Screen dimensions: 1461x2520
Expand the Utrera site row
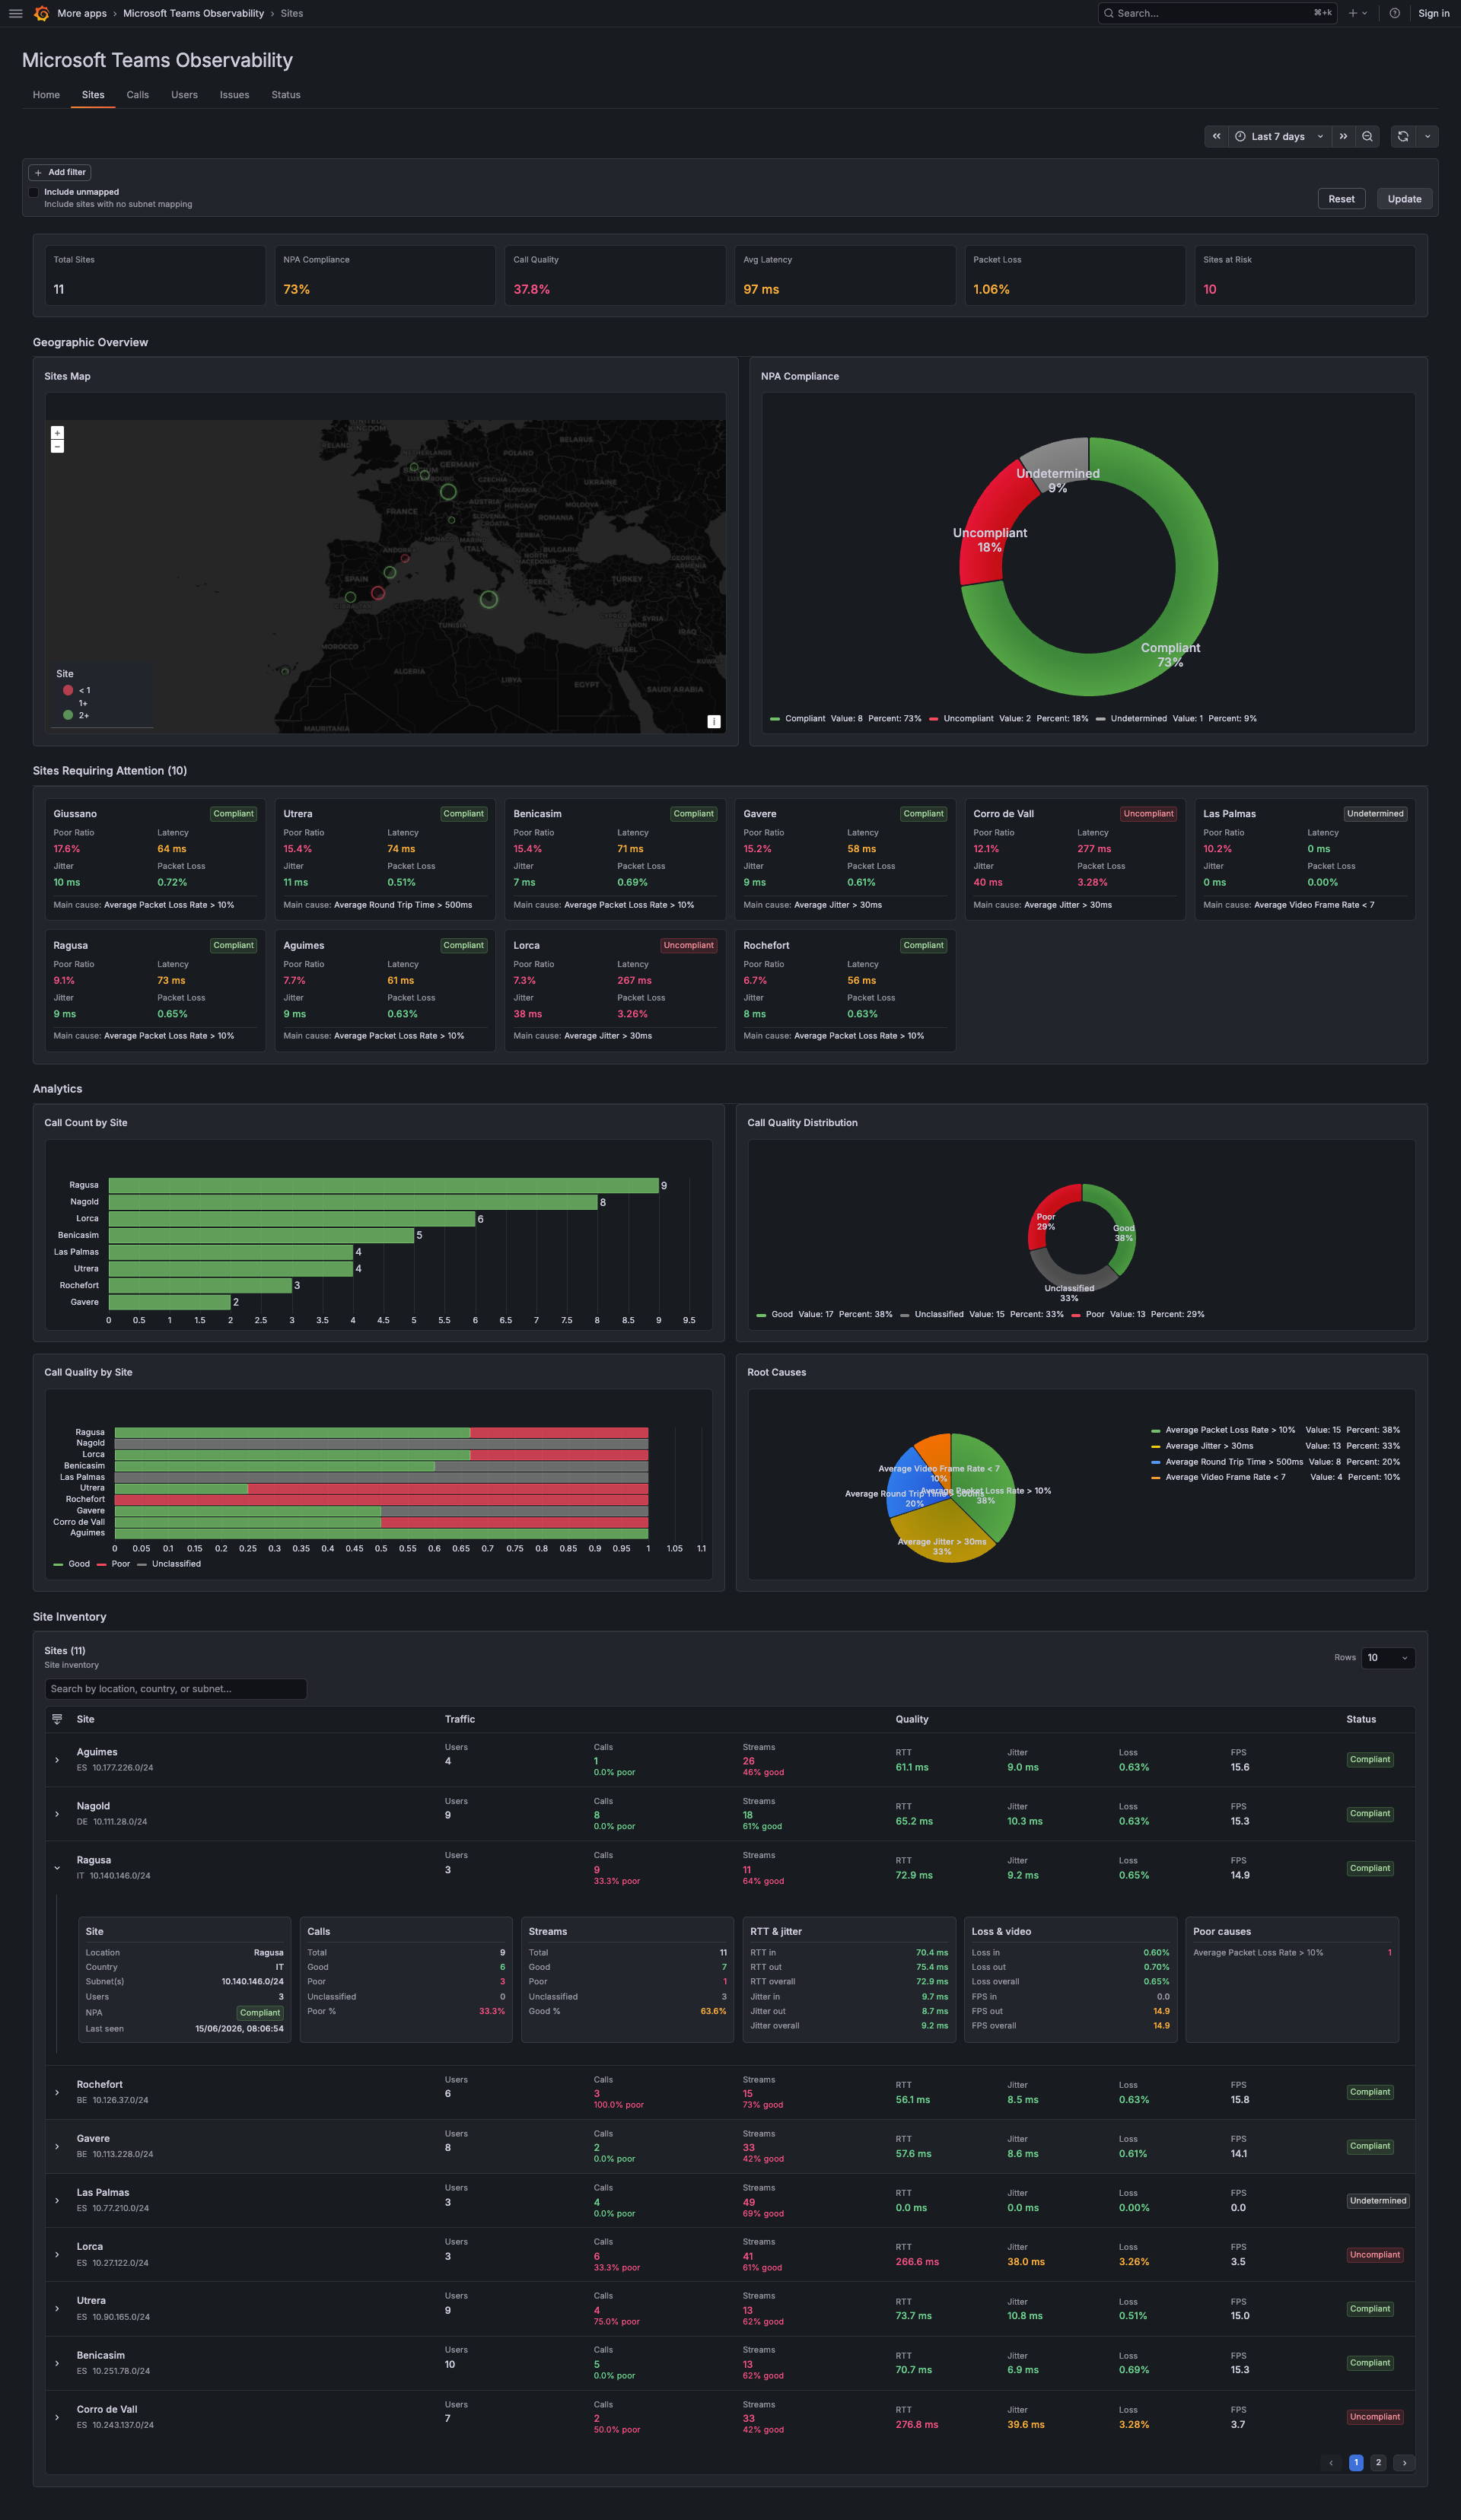pos(57,2309)
